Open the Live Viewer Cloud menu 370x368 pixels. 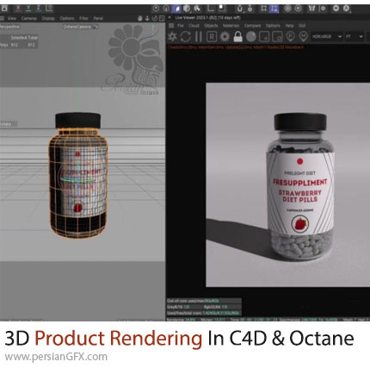pyautogui.click(x=194, y=26)
